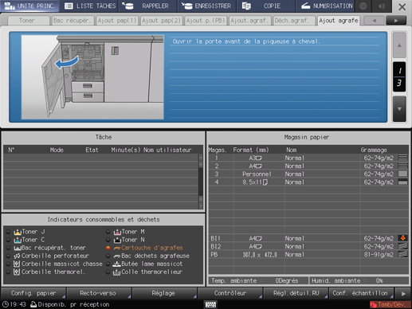
Task: Click the Toner C status indicator light
Action: click(8, 240)
